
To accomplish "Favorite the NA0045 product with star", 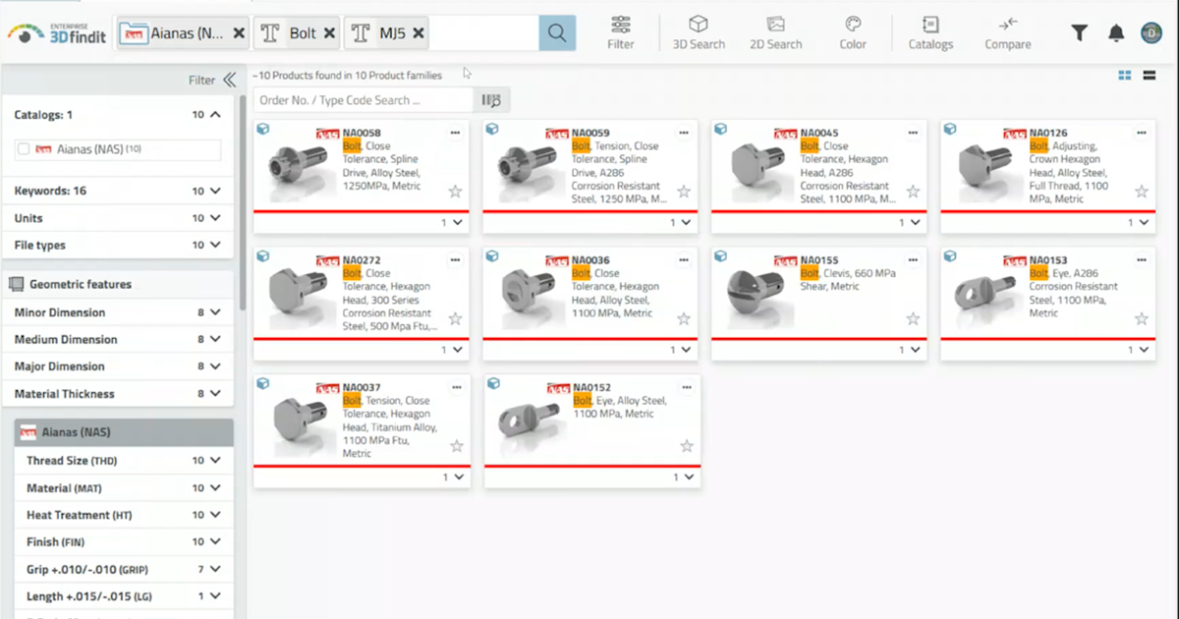I will click(913, 192).
